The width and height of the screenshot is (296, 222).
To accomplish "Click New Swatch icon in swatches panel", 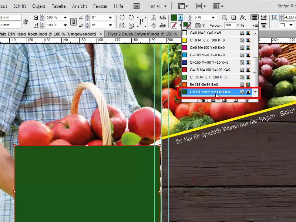I will [x=236, y=100].
